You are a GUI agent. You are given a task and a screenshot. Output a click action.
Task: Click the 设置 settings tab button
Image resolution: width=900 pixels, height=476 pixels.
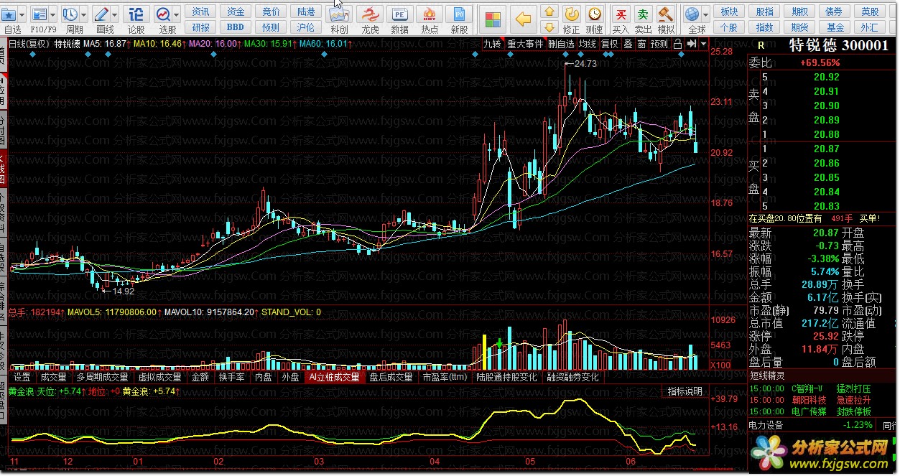(22, 377)
